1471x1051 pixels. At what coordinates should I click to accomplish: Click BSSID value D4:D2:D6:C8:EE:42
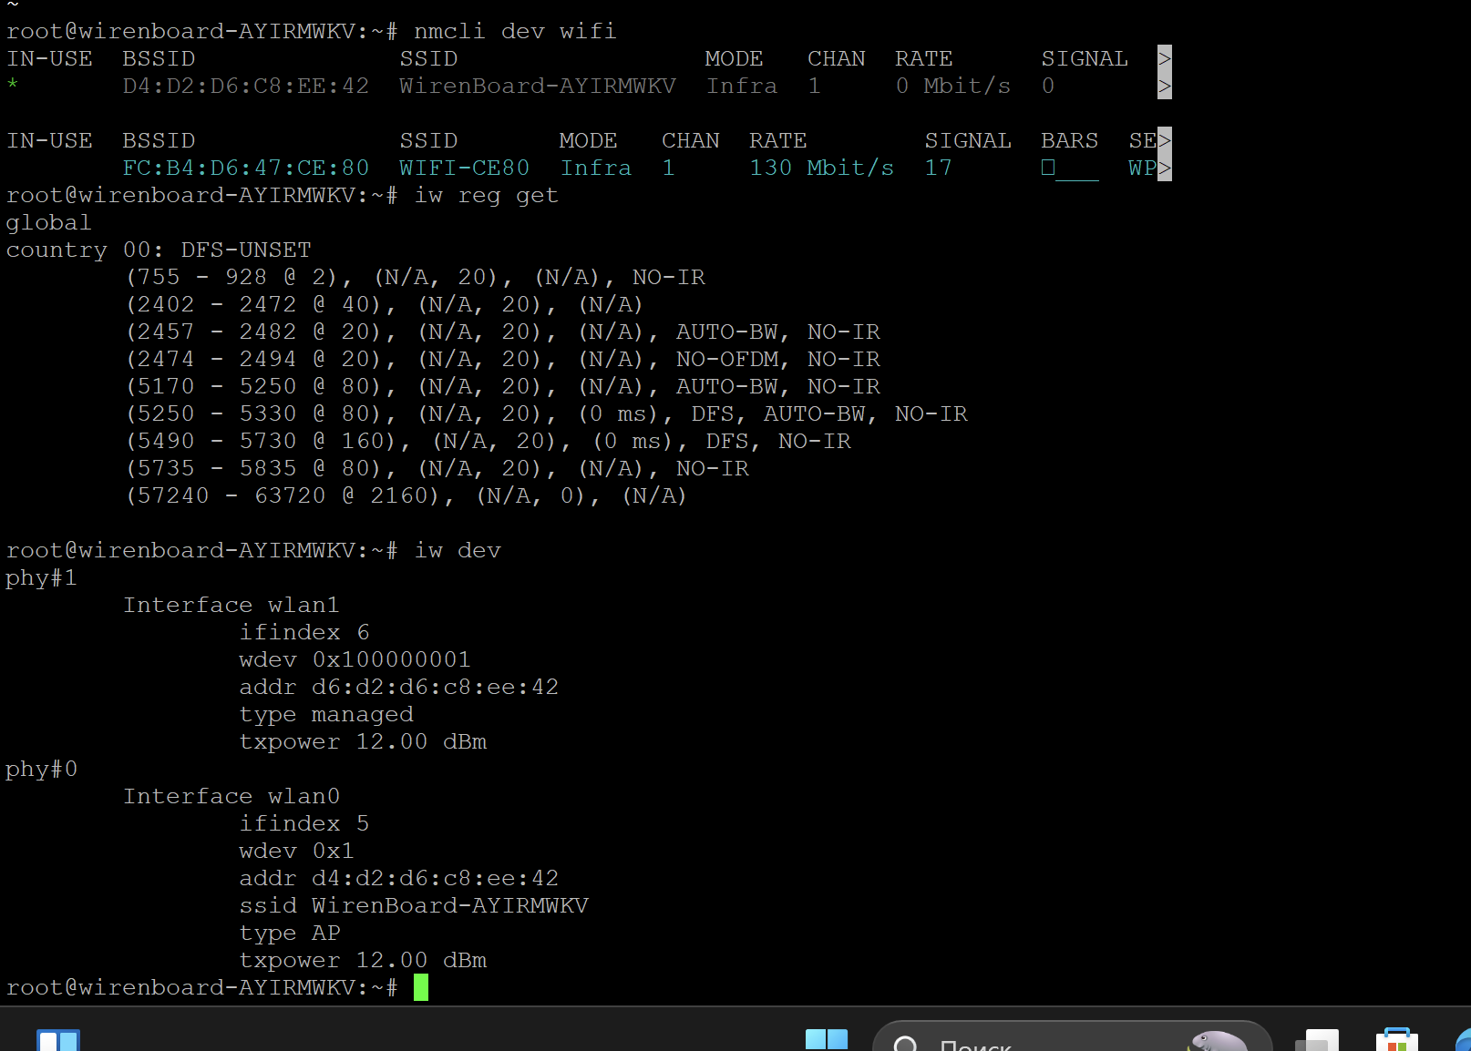(246, 86)
